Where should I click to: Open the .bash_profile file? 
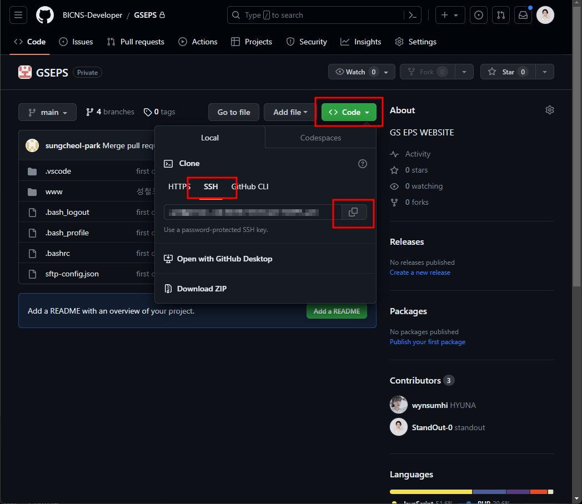[x=67, y=233]
